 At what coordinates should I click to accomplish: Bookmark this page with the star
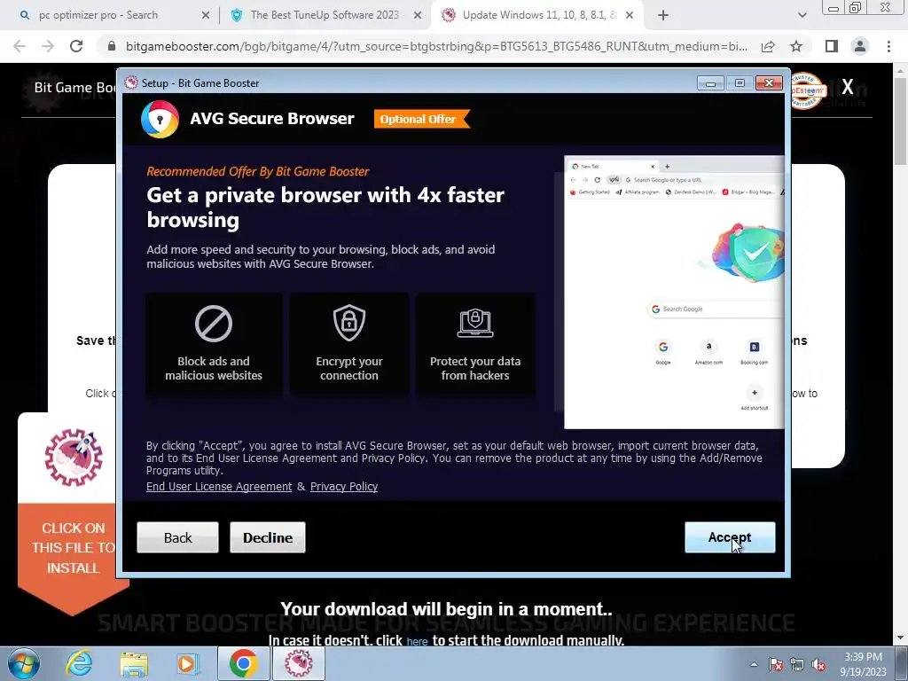(797, 46)
